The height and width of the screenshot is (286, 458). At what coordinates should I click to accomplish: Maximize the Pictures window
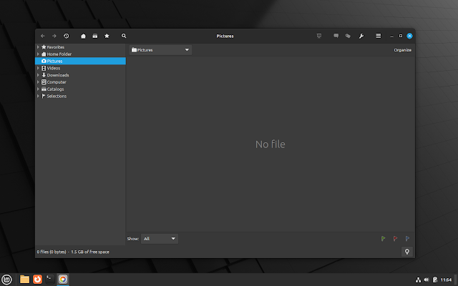(x=401, y=36)
